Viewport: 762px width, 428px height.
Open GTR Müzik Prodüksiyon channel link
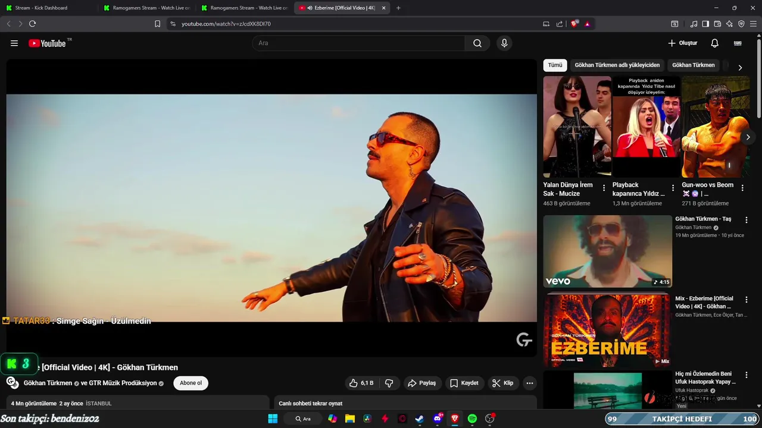[x=123, y=383]
